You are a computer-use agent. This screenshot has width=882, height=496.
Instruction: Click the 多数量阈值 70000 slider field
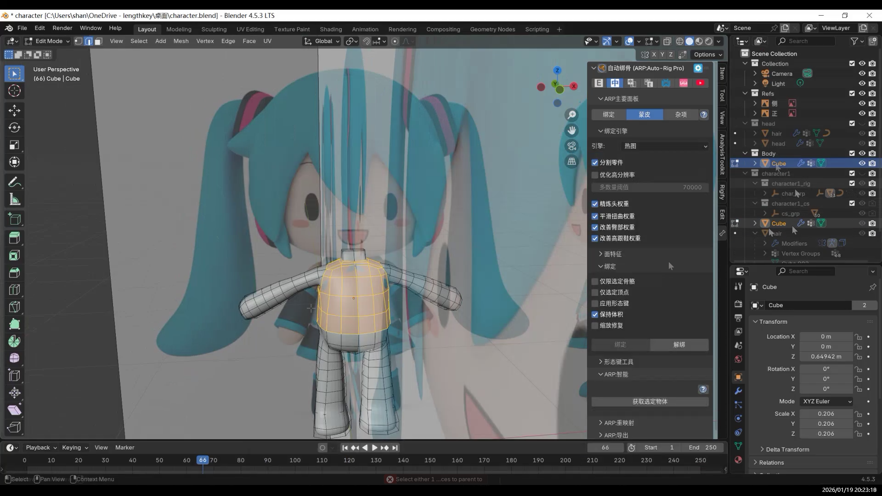pos(650,187)
